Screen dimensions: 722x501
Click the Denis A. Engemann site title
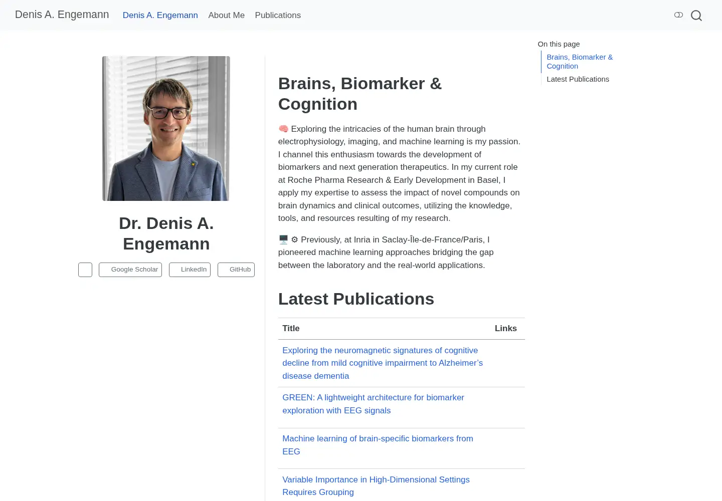click(62, 15)
